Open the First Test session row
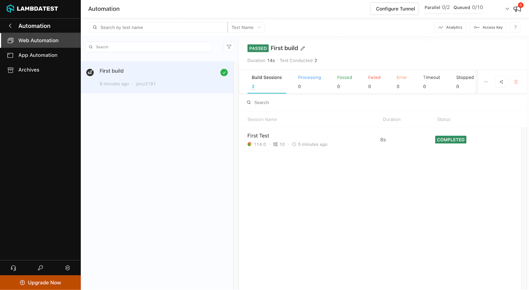This screenshot has width=529, height=290. [x=258, y=136]
